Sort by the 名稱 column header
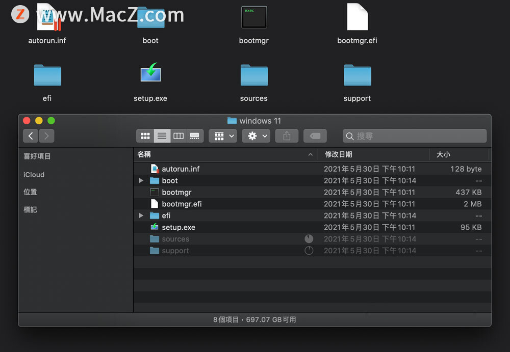Screen dimensions: 510x352 225,154
